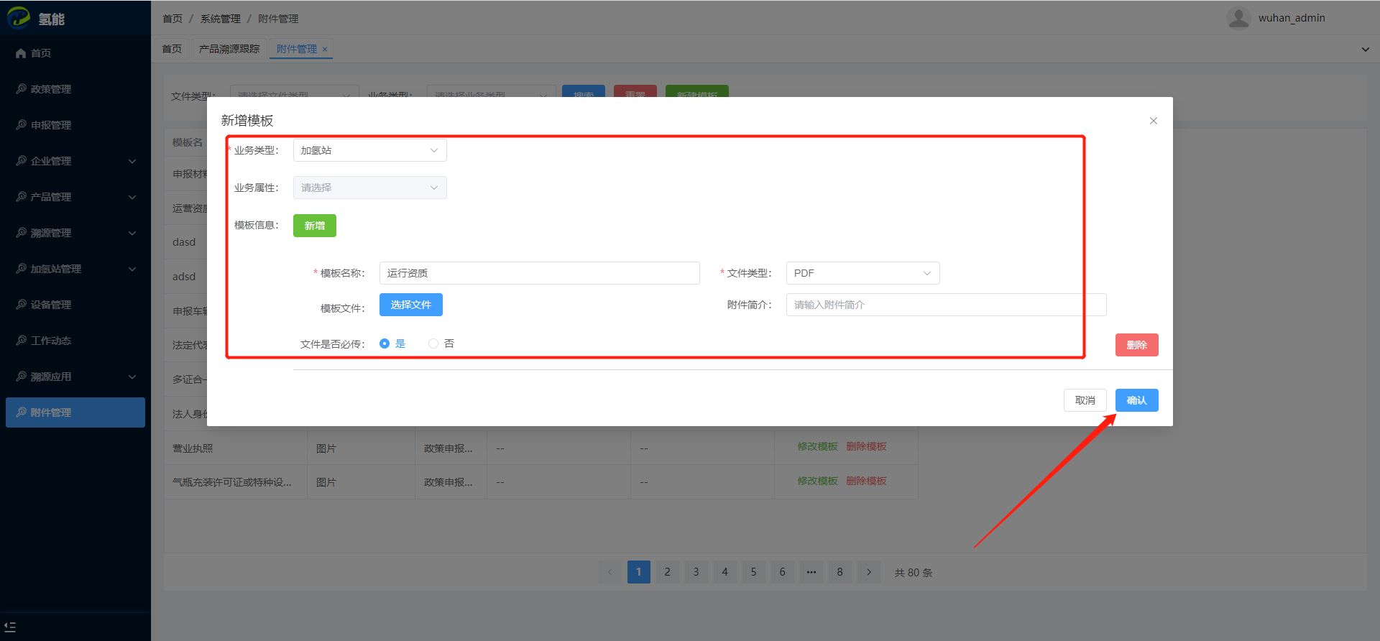Click the green 新增 button for 模板信息
1380x641 pixels.
click(315, 226)
